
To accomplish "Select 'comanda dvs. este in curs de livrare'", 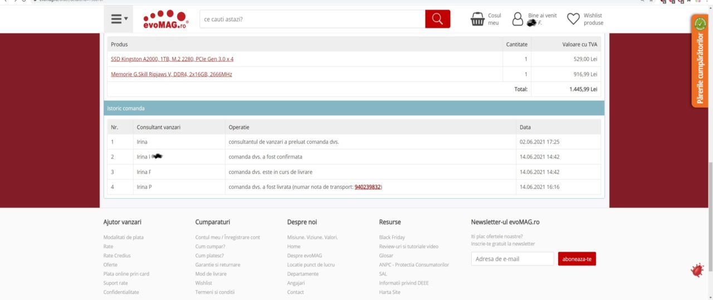I will (x=270, y=172).
